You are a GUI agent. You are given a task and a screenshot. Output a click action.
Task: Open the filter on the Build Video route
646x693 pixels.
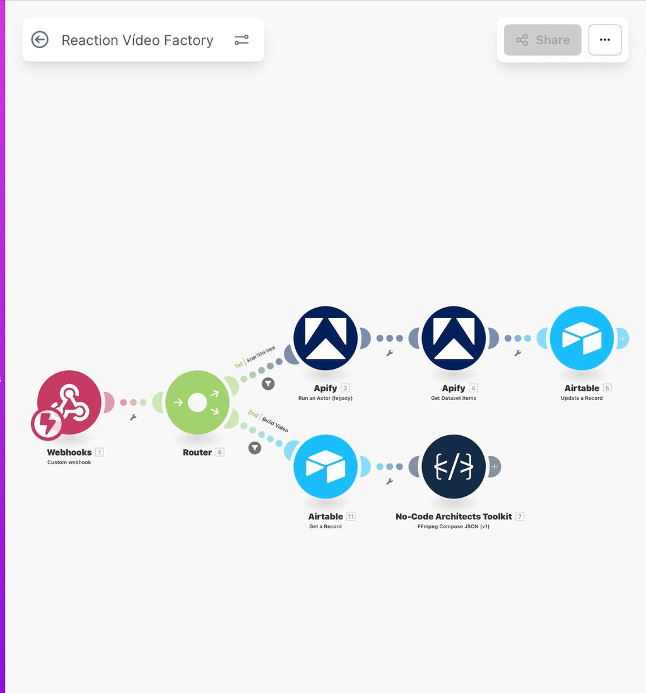[254, 447]
